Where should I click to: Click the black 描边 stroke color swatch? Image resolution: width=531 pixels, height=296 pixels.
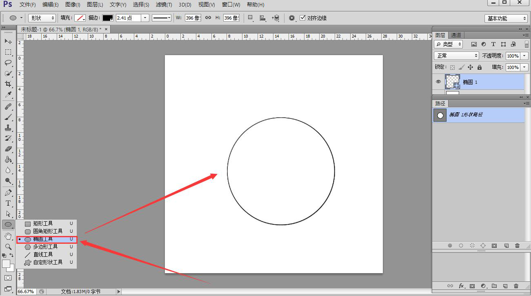click(107, 18)
